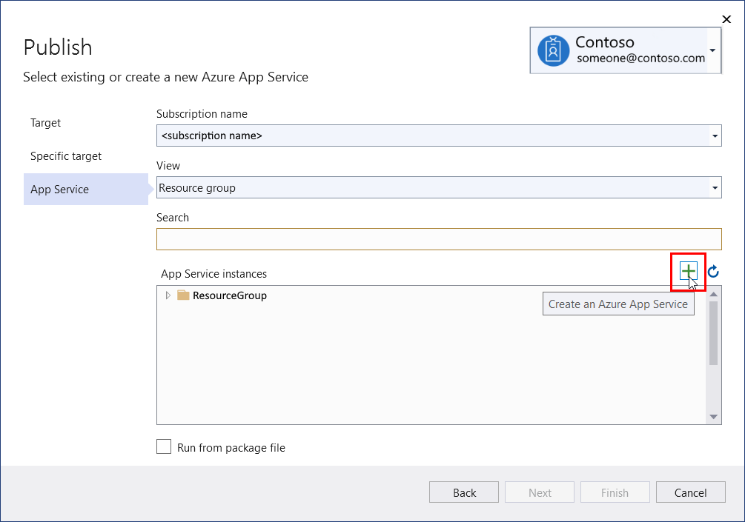
Task: Open the account selector dropdown arrow
Action: (712, 50)
